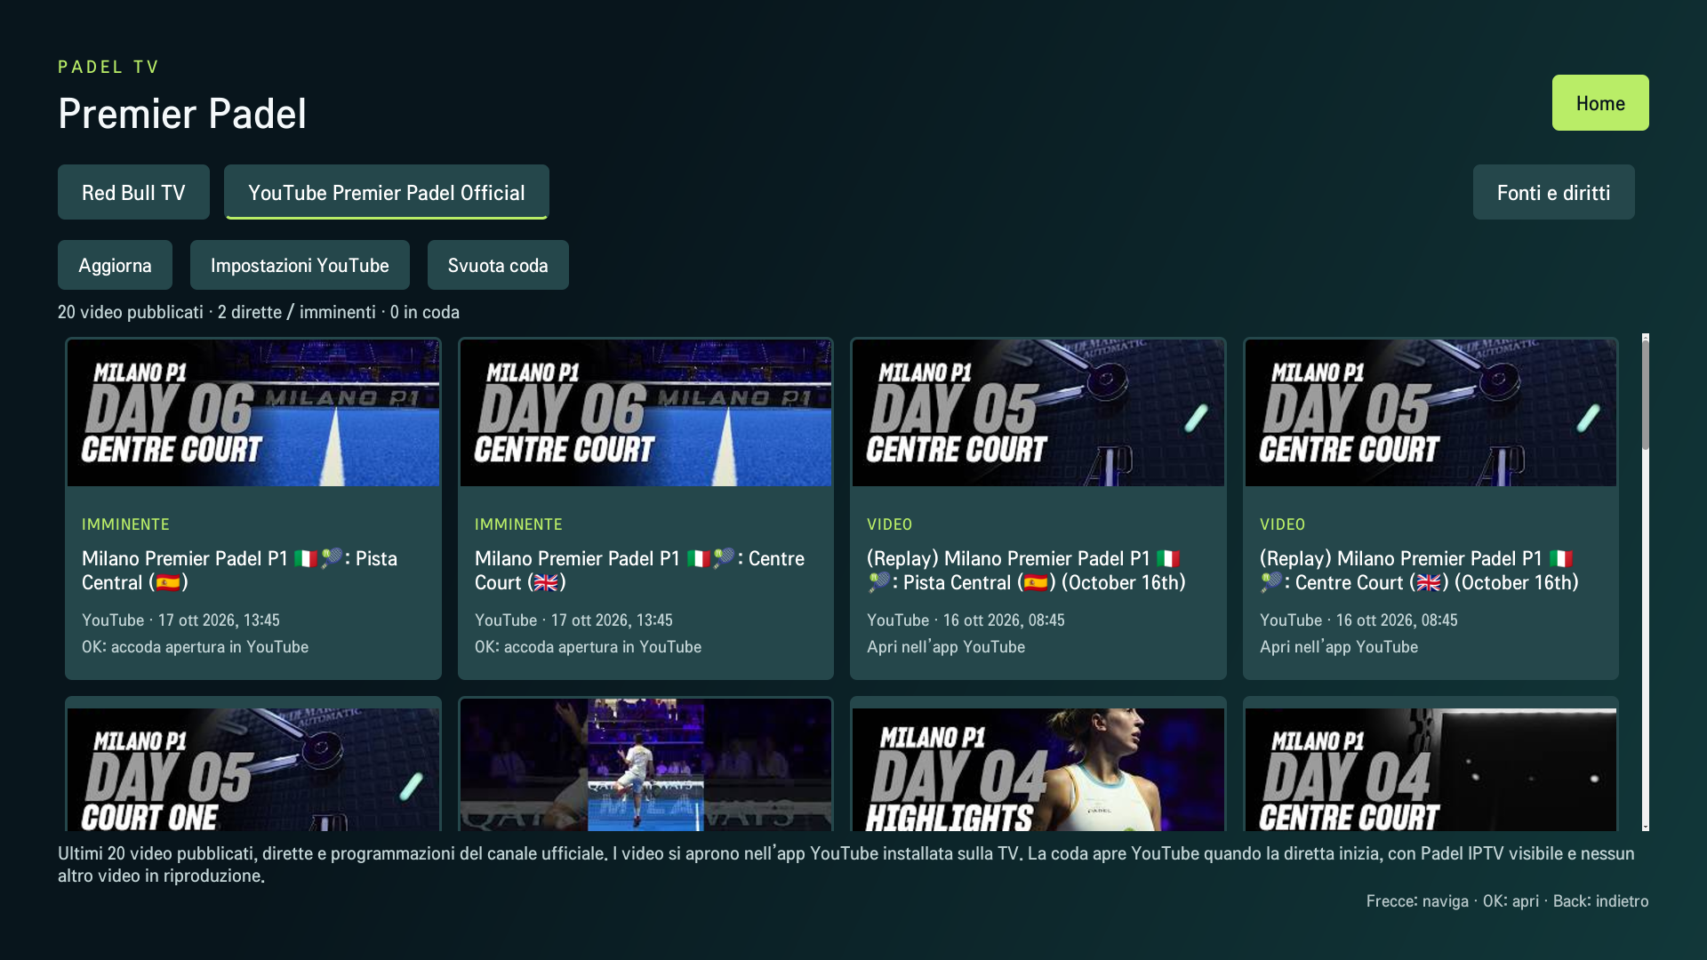Open Day 05 thumbnail for Replay Pista Central
The height and width of the screenshot is (960, 1707).
(x=1038, y=412)
